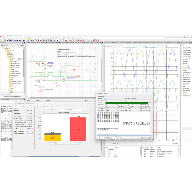
Task: Click the scissors Cut icon in toolbar
Action: click(33, 40)
